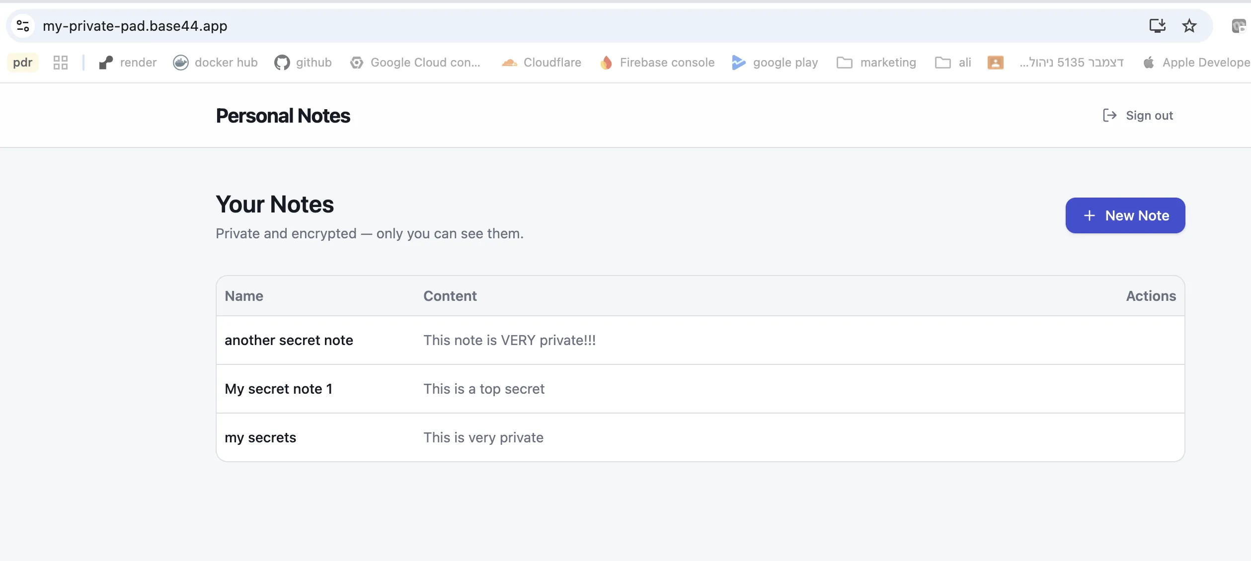1251x561 pixels.
Task: Click the address bar URL my-private-pad.base44.app
Action: pos(135,26)
